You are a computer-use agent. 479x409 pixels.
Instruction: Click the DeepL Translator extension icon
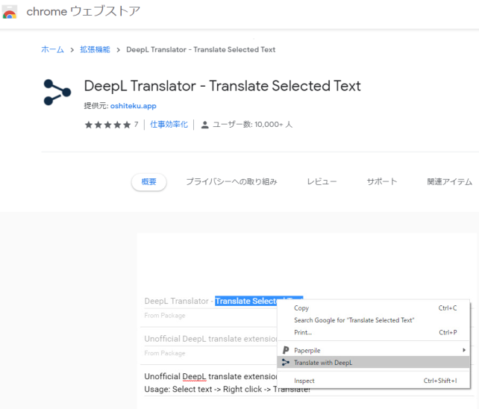point(57,92)
